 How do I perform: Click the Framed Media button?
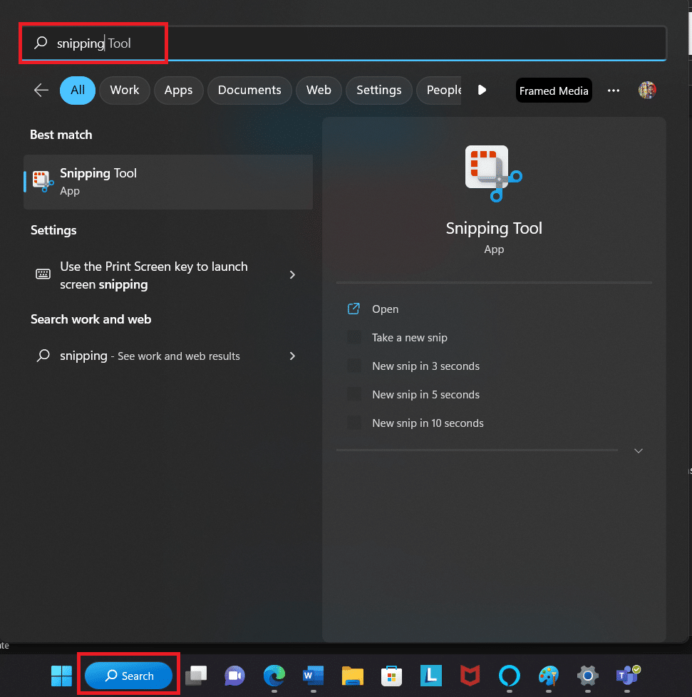pyautogui.click(x=554, y=90)
